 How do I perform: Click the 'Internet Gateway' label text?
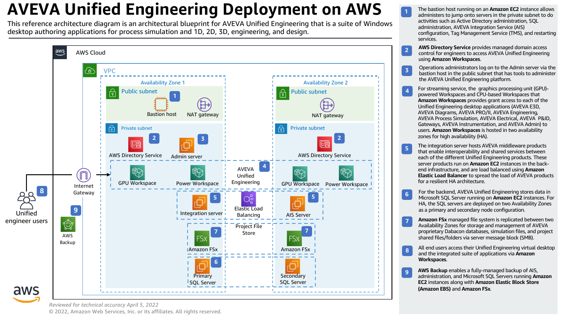point(84,189)
